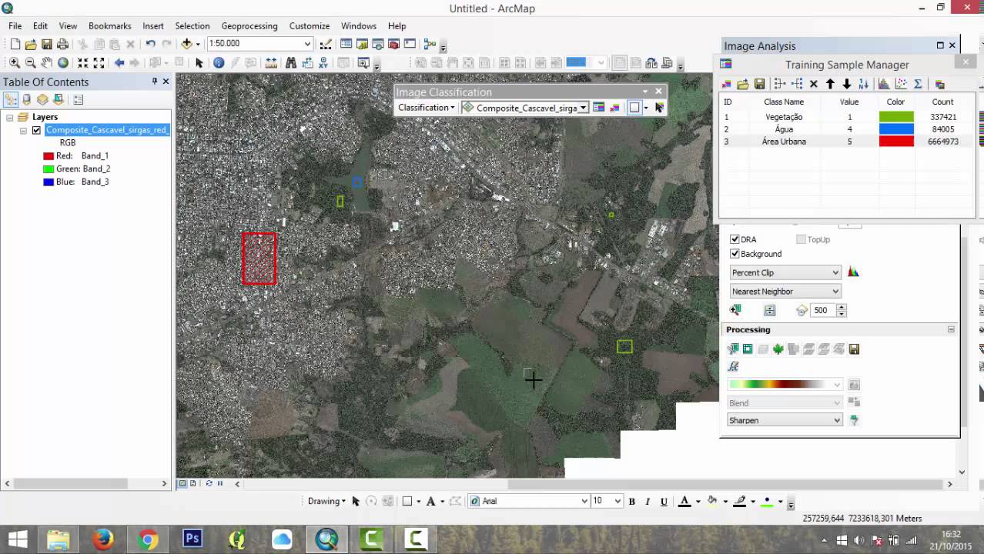Image resolution: width=984 pixels, height=554 pixels.
Task: Select the Identify info tool
Action: click(x=219, y=63)
